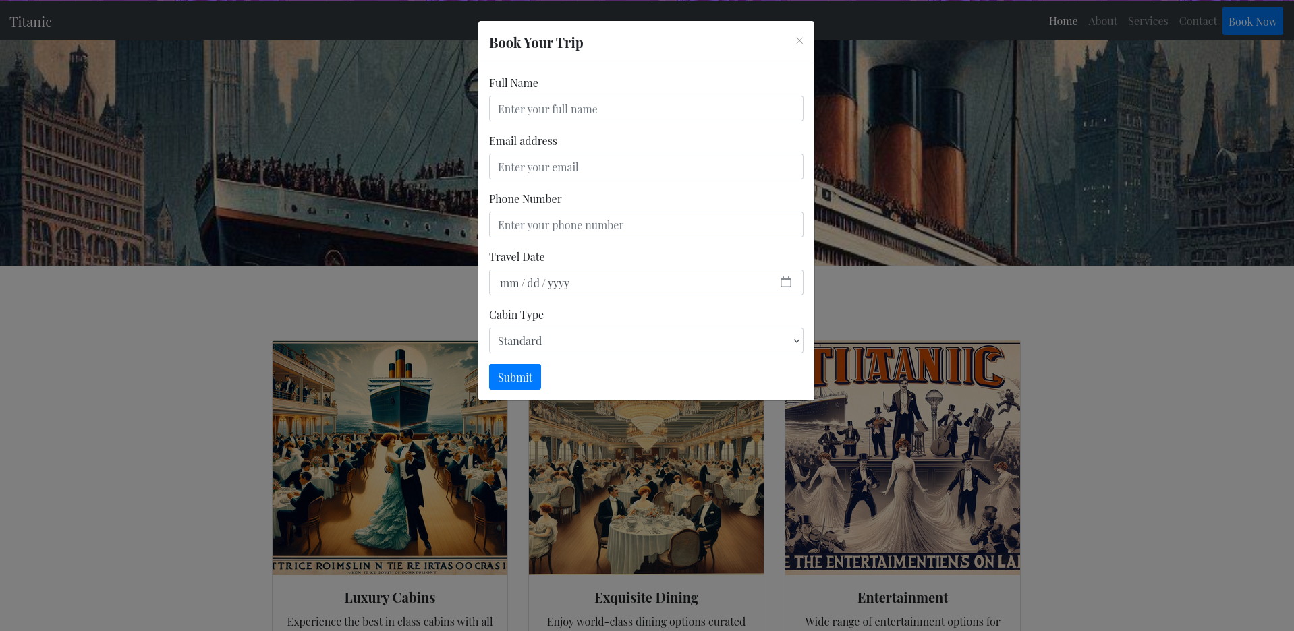1294x631 pixels.
Task: Open the Exquisite Dining card image
Action: point(646,487)
